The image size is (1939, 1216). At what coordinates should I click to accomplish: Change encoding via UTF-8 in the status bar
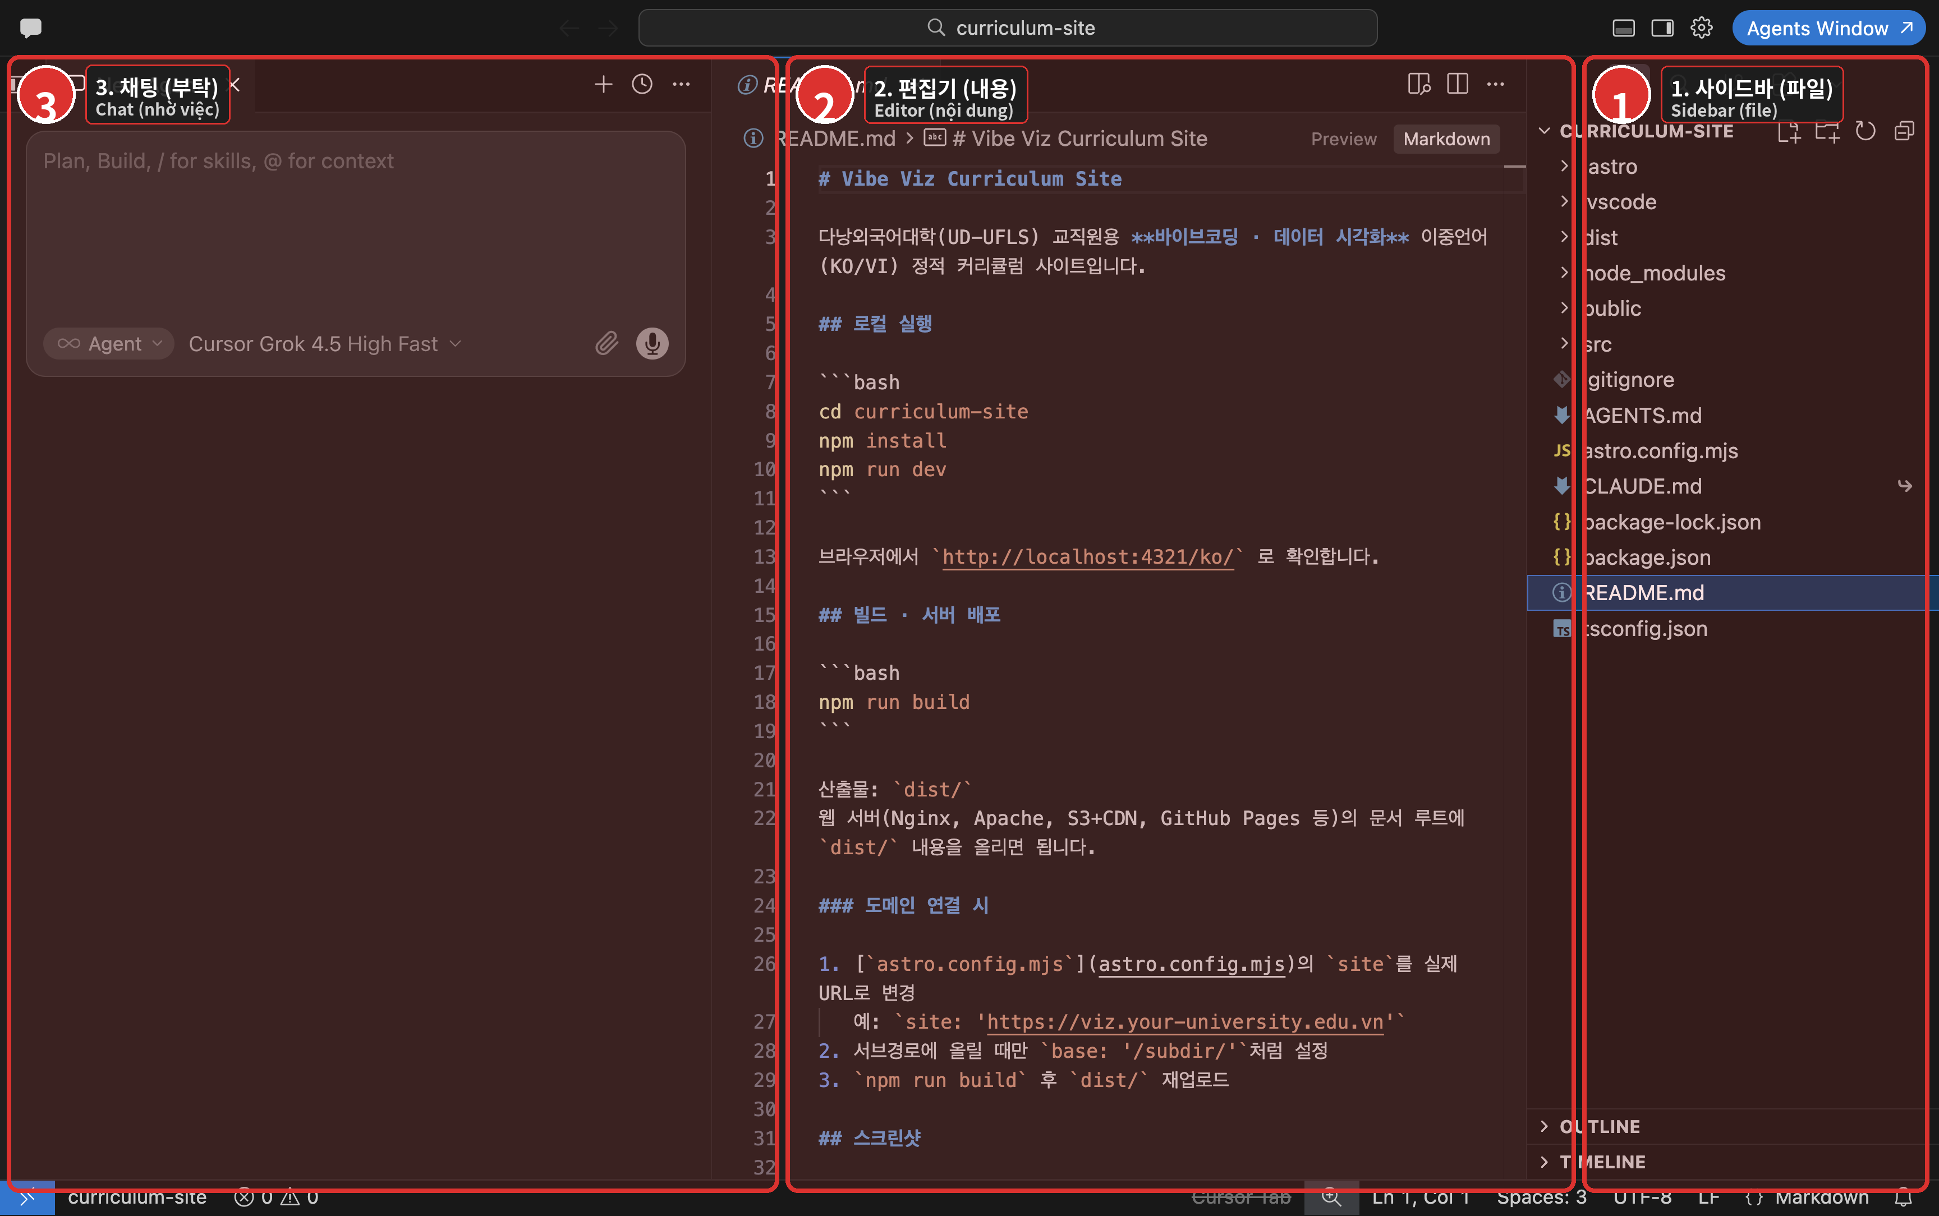click(x=1642, y=1197)
